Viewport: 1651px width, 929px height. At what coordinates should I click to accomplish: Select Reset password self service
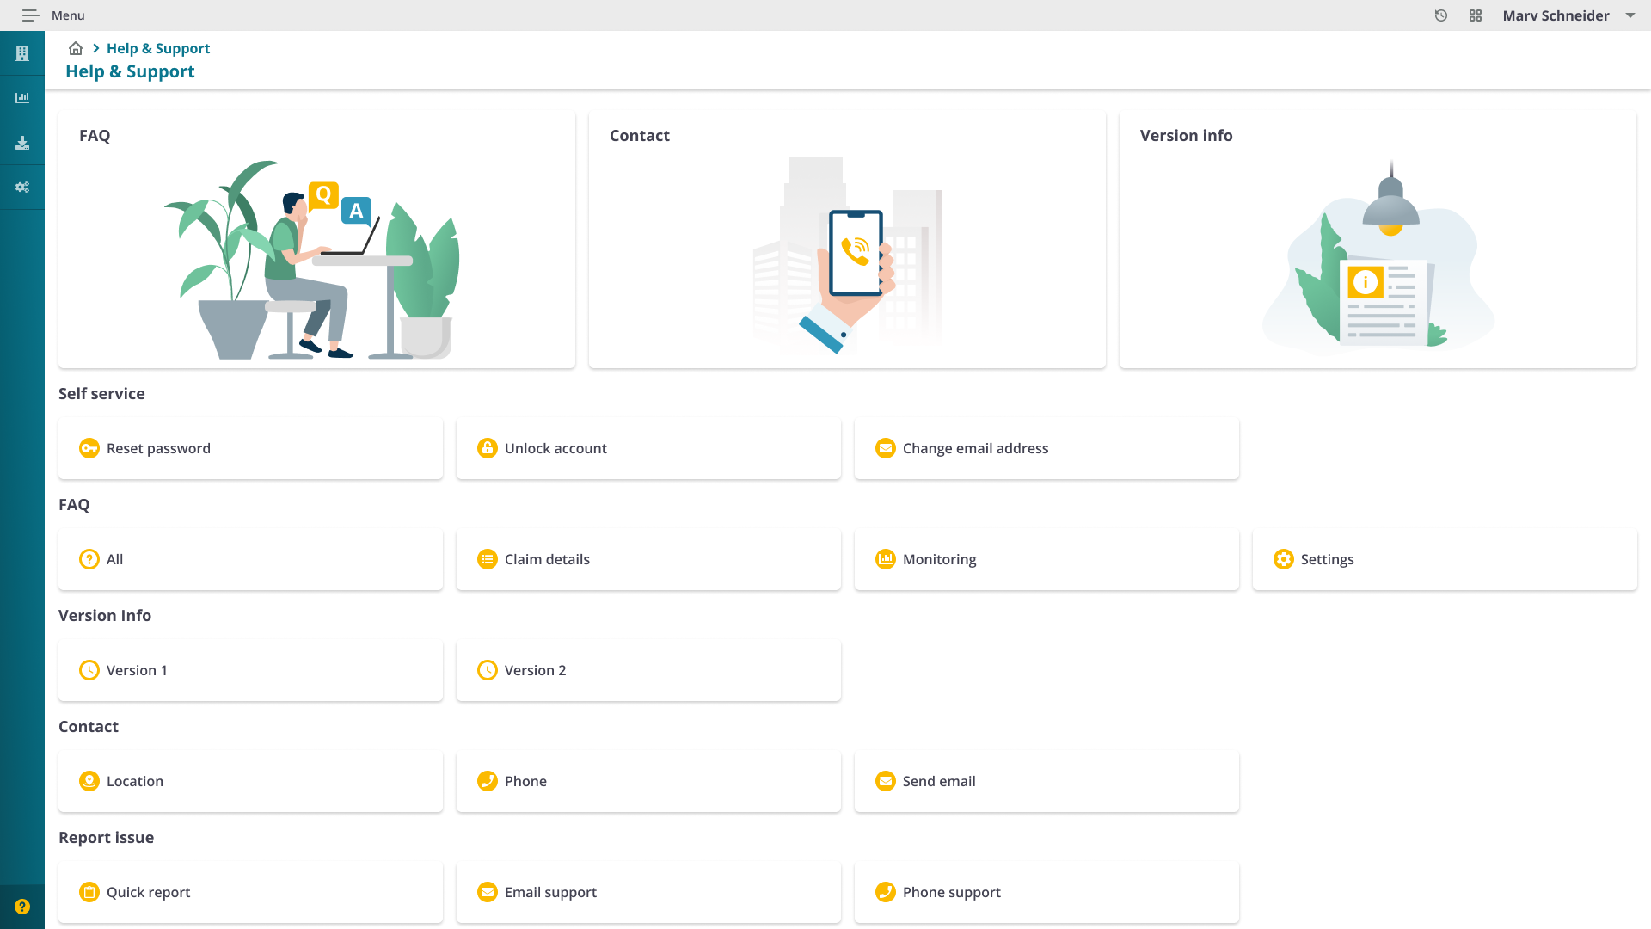pyautogui.click(x=250, y=448)
